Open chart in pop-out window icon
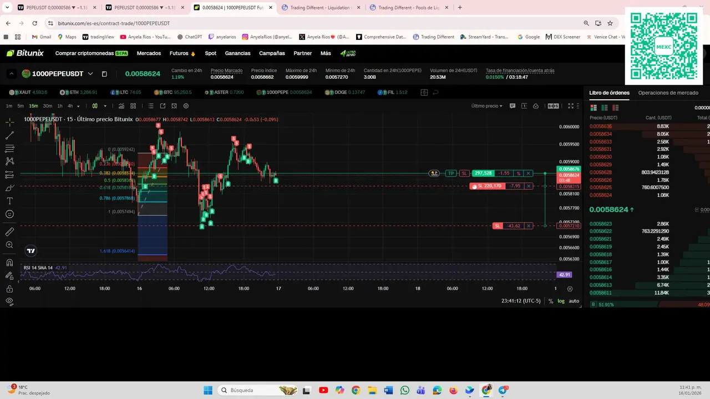The height and width of the screenshot is (399, 710). [163, 106]
